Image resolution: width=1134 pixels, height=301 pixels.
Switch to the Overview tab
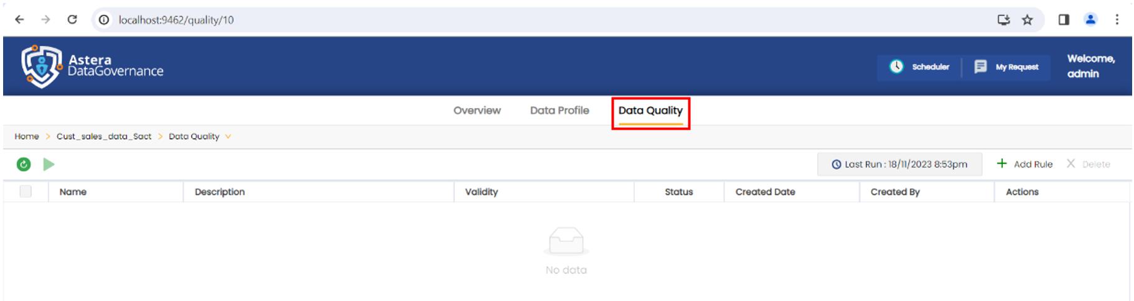point(477,110)
